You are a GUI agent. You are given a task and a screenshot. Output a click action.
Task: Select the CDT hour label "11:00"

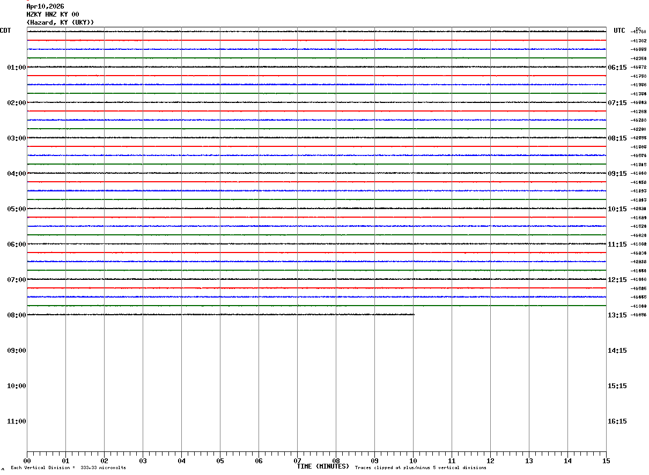click(17, 421)
